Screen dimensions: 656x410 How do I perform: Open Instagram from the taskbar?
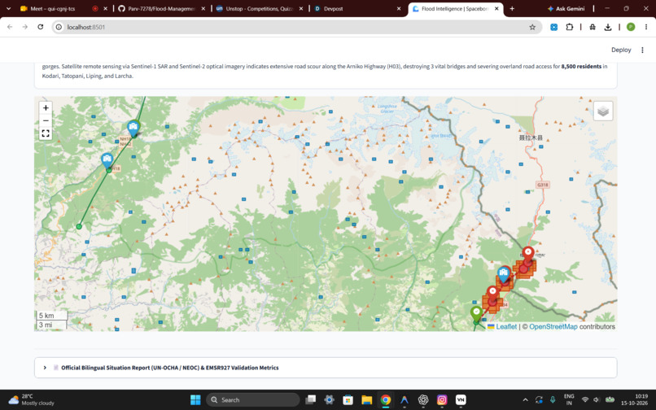[442, 400]
